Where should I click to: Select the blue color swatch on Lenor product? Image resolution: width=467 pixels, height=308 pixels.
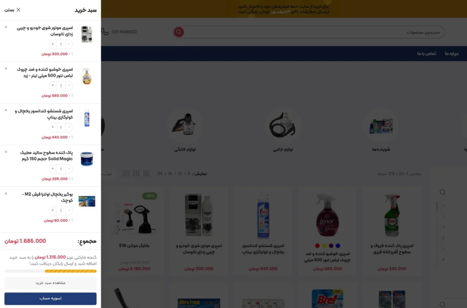338,246
